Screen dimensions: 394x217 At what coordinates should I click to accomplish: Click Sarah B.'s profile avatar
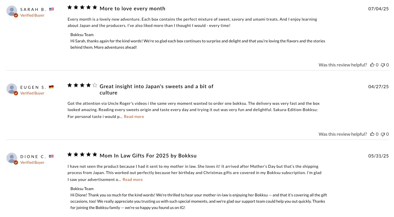point(12,11)
